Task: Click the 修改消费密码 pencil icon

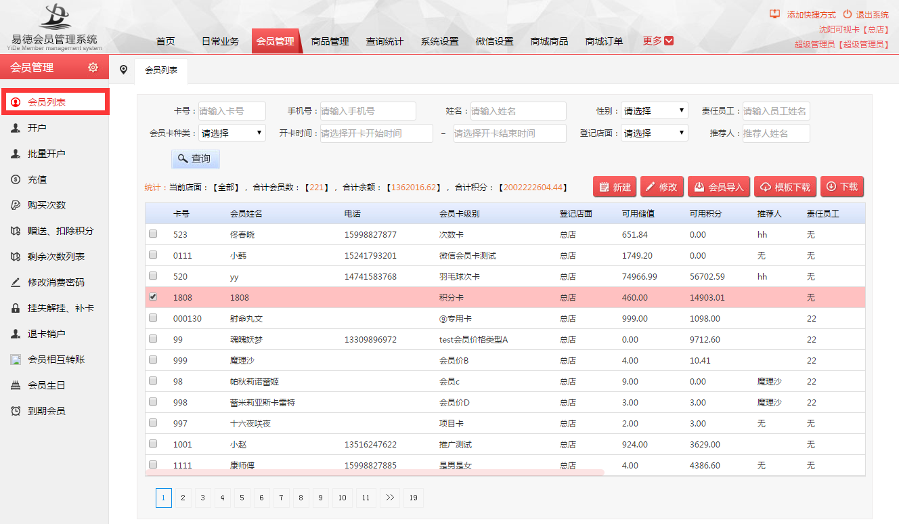Action: (x=16, y=282)
